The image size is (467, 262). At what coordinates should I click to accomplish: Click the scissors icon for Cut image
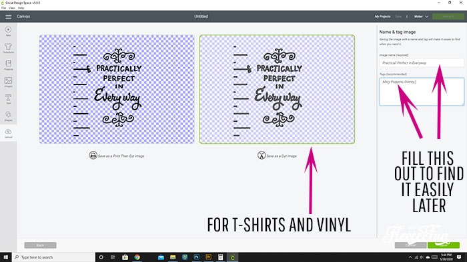[262, 155]
